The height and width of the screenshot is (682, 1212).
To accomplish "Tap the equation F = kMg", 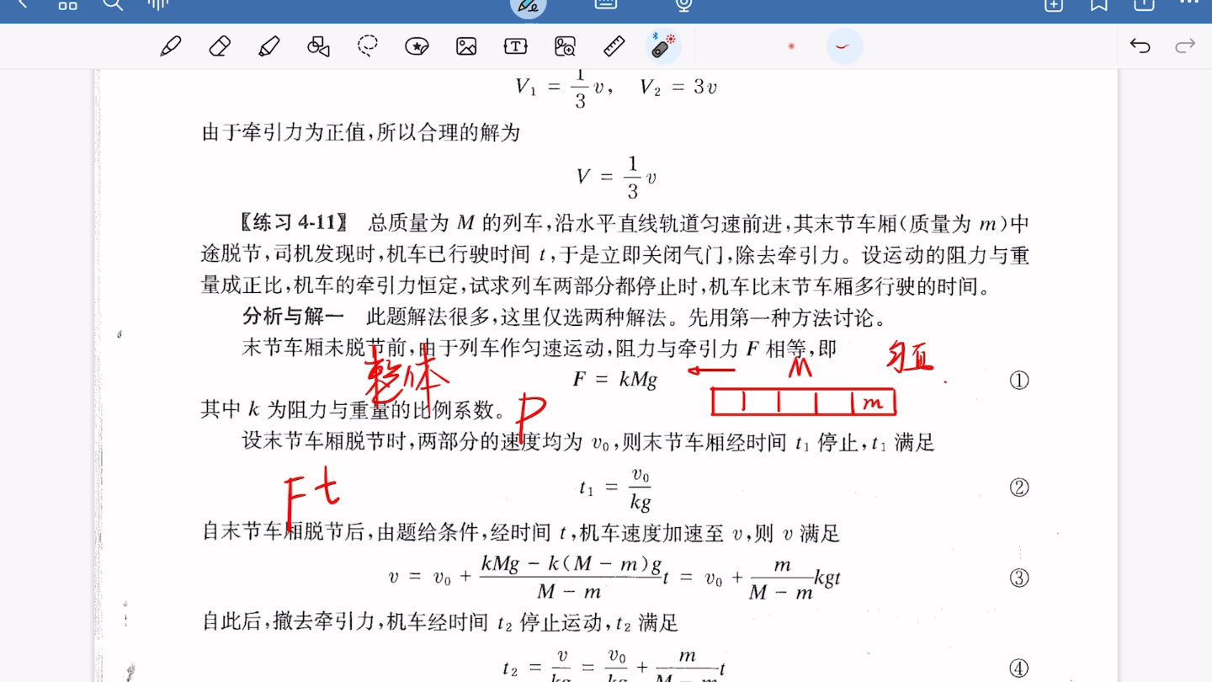I will point(614,380).
